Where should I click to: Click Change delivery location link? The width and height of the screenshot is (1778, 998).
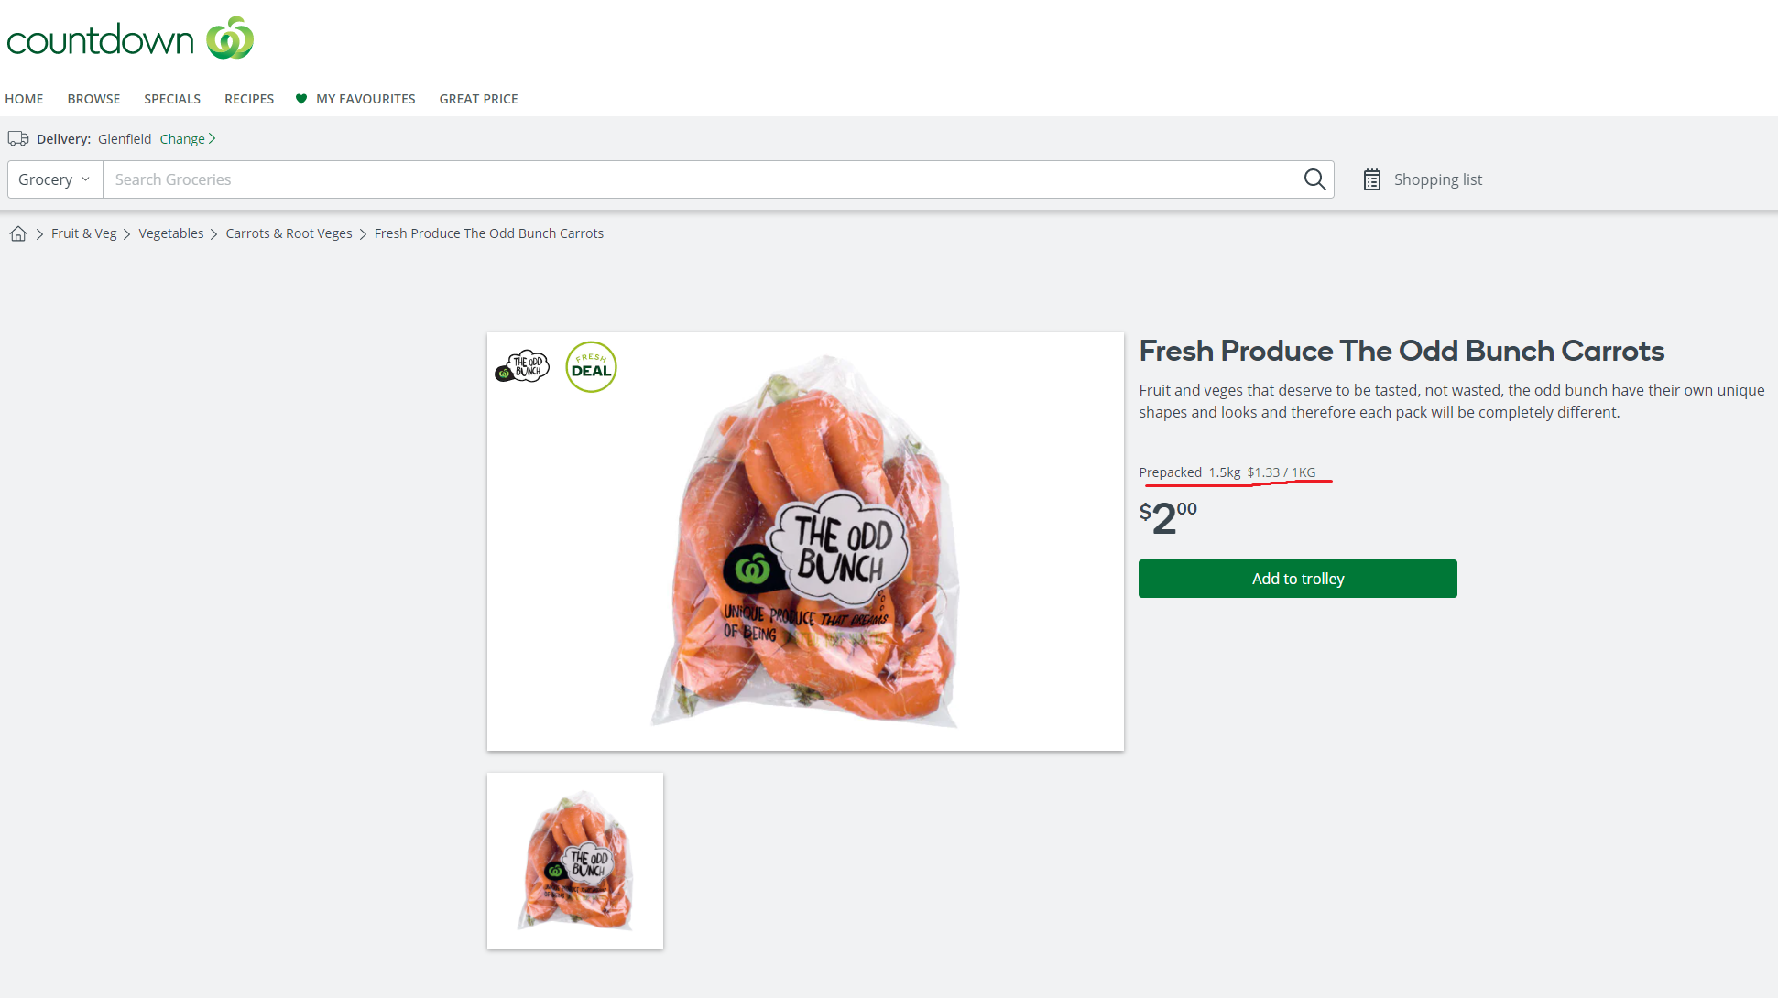point(188,139)
